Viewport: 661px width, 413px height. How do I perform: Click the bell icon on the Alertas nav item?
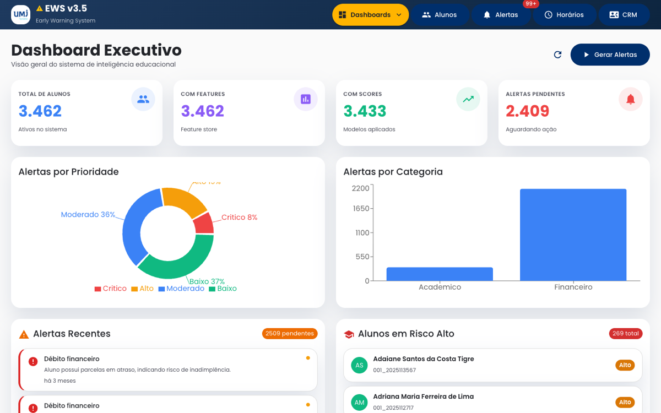pos(487,15)
